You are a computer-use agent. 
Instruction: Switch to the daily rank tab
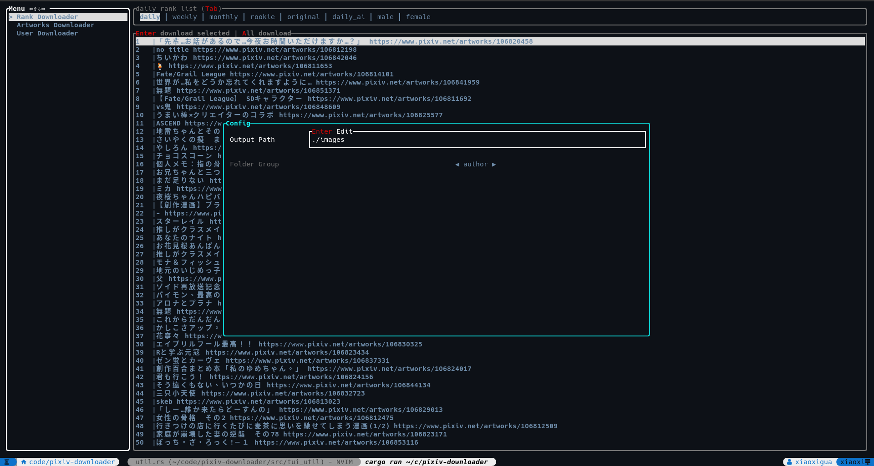click(150, 17)
